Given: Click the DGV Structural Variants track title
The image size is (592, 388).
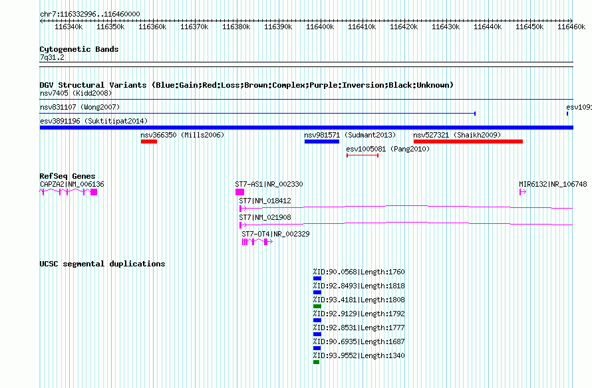Looking at the screenshot, I should 247,85.
